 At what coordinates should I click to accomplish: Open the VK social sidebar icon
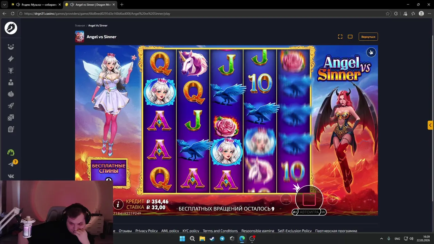pos(11,176)
